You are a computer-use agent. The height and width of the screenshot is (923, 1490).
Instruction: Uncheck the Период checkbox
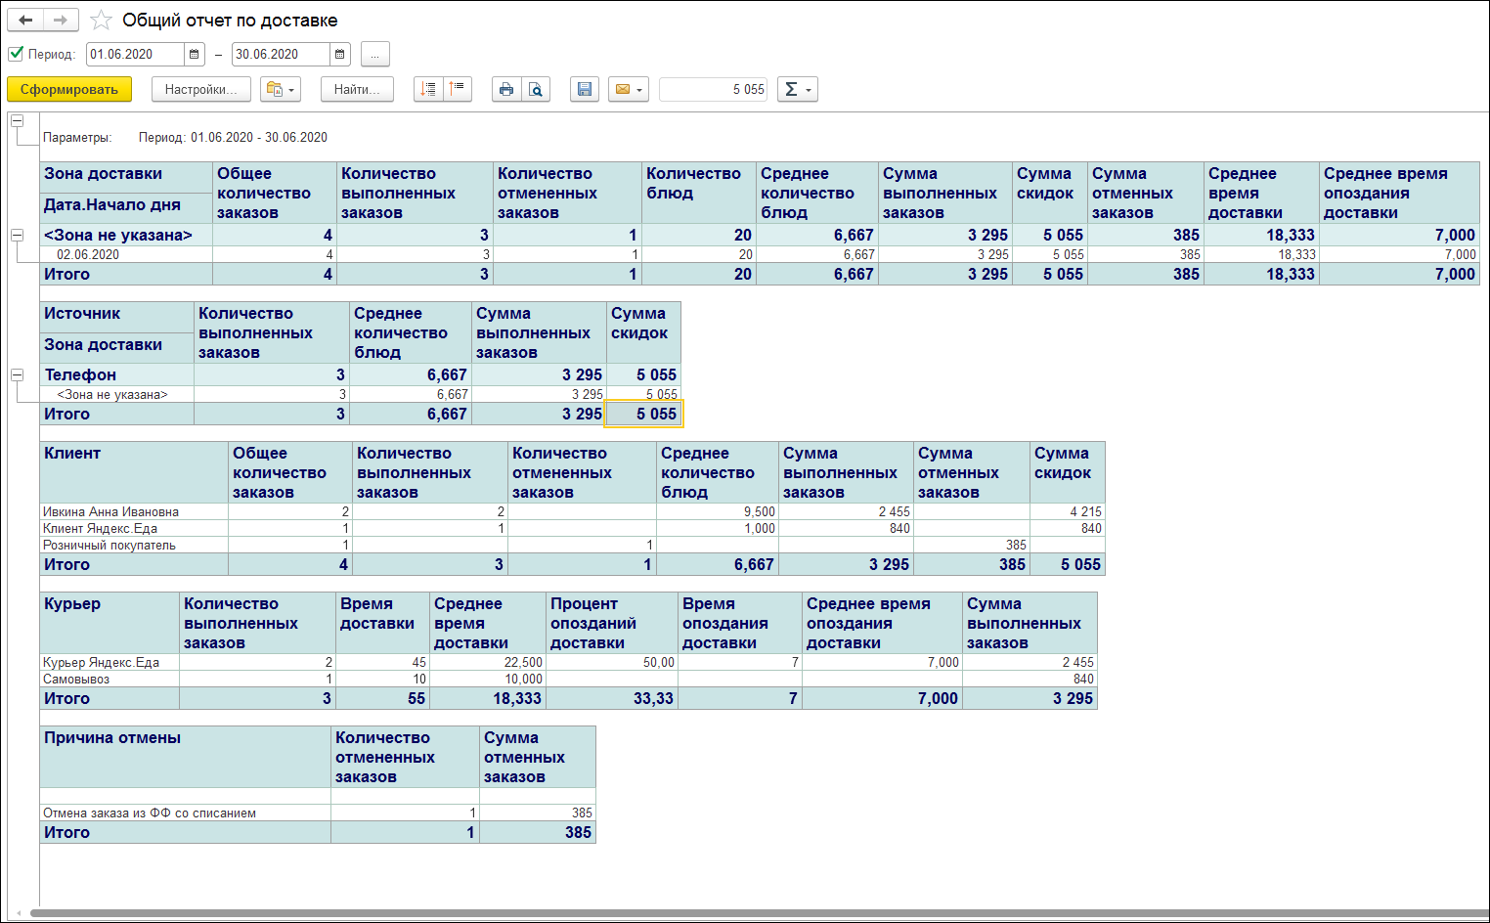[16, 54]
